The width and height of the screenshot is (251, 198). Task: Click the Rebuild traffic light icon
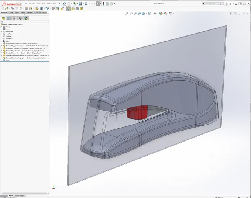(x=103, y=4)
